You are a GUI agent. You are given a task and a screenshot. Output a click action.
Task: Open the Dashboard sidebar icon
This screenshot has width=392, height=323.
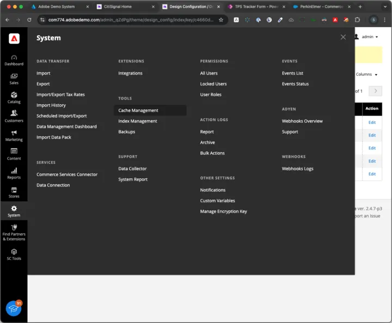(x=14, y=60)
